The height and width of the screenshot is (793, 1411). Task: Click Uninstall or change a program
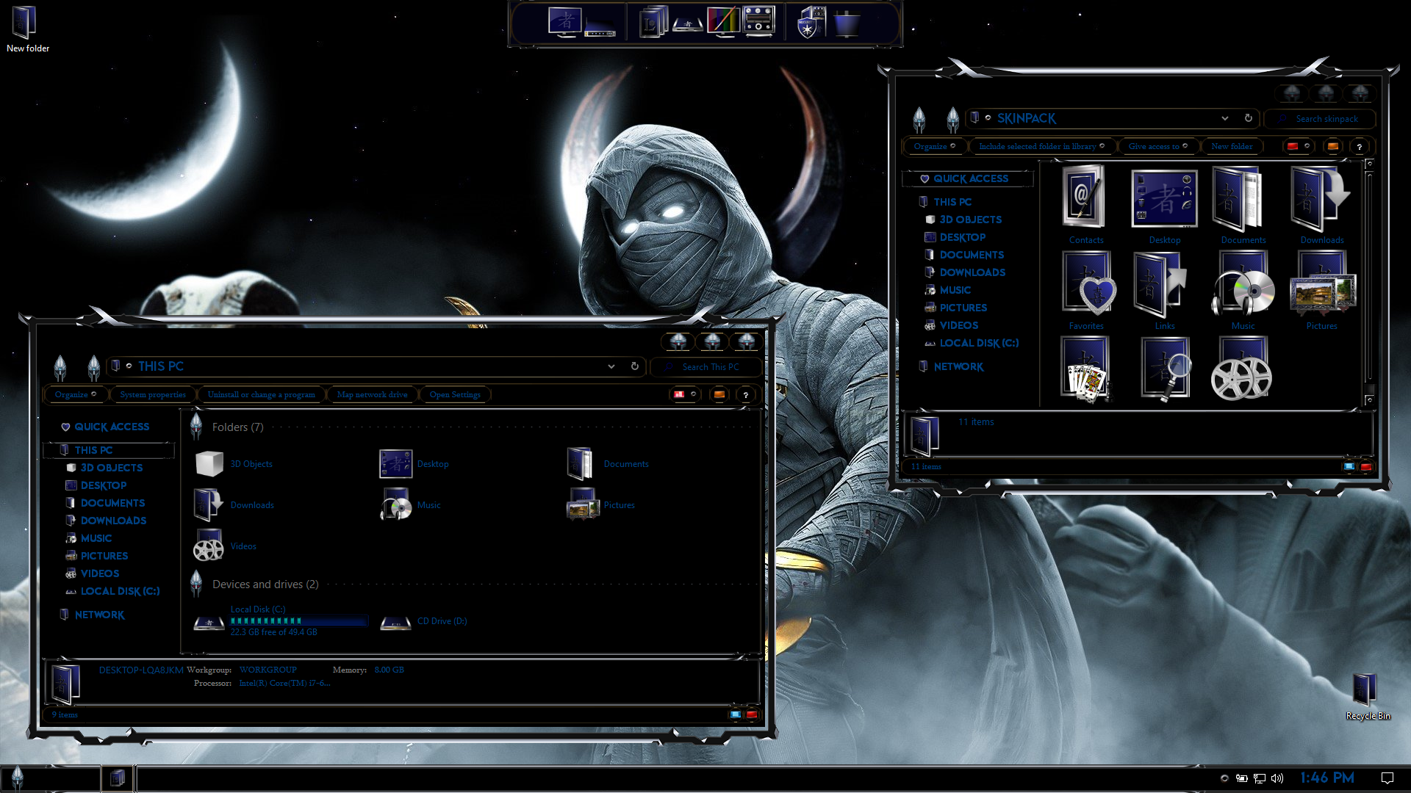261,394
